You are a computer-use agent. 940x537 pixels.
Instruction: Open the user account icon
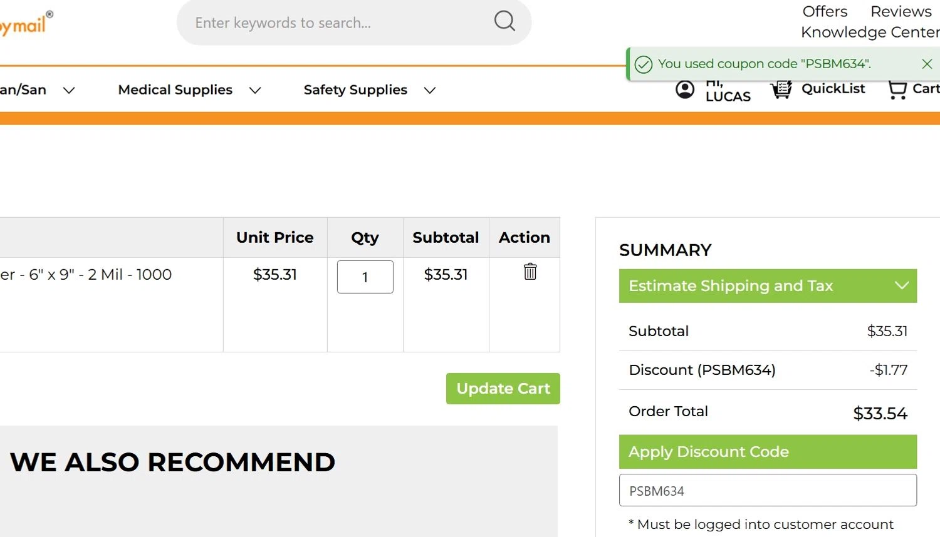point(685,89)
